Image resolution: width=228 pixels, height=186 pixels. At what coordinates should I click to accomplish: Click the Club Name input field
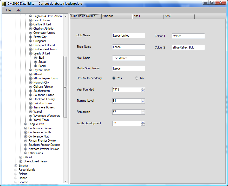pyautogui.click(x=129, y=36)
